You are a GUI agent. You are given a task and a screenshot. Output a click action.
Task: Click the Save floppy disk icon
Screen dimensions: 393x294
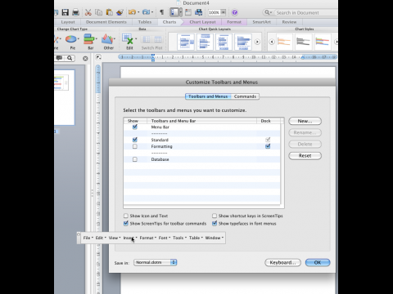(x=65, y=12)
